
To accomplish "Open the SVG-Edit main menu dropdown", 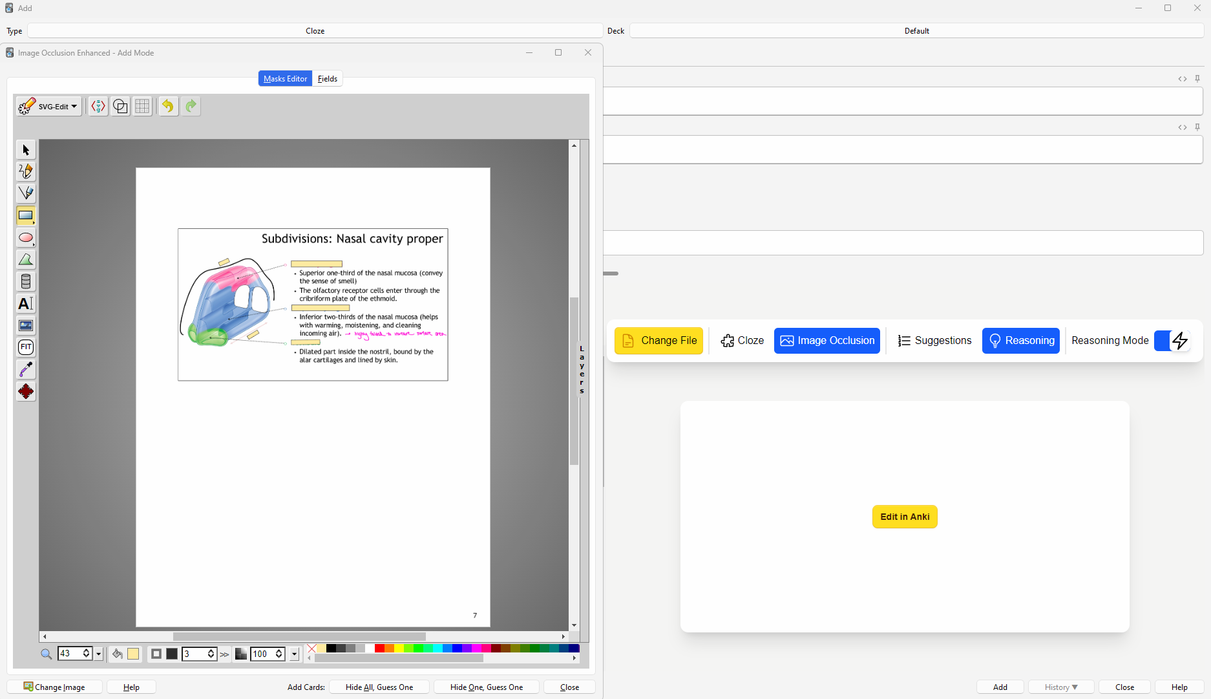I will pyautogui.click(x=49, y=106).
